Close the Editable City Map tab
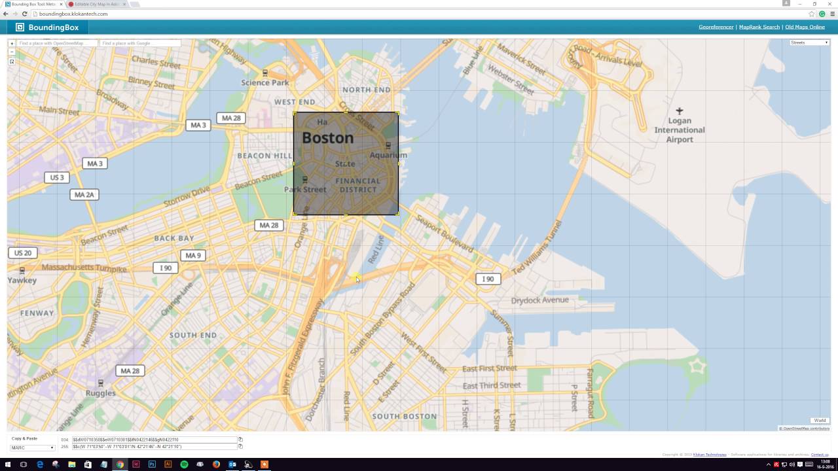Screen dimensions: 838x471 124,4
